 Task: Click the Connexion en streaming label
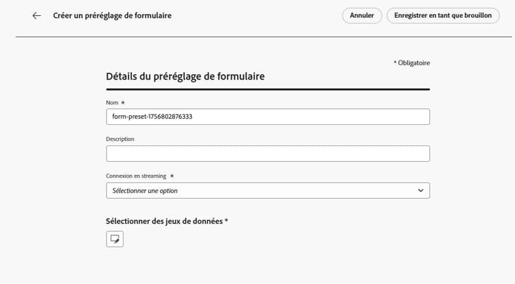136,176
